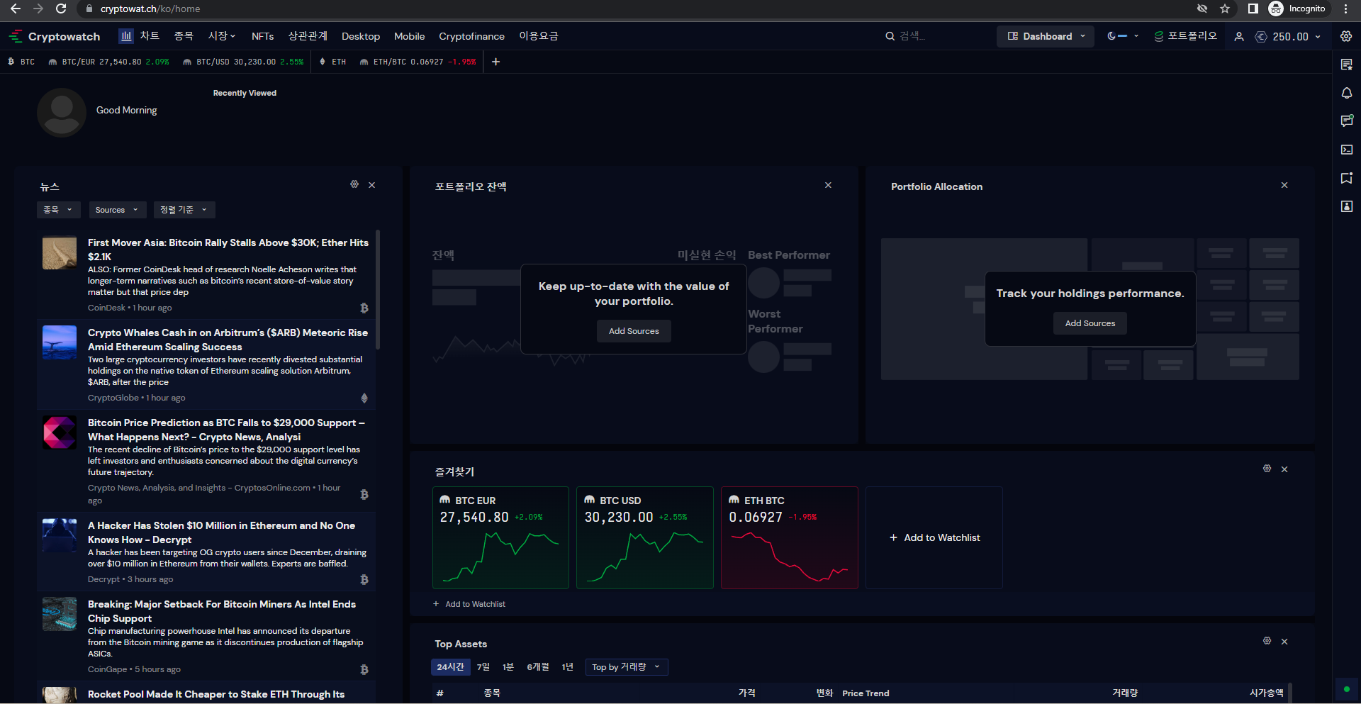Image resolution: width=1361 pixels, height=704 pixels.
Task: Open the 상관관계 menu item
Action: [x=308, y=36]
